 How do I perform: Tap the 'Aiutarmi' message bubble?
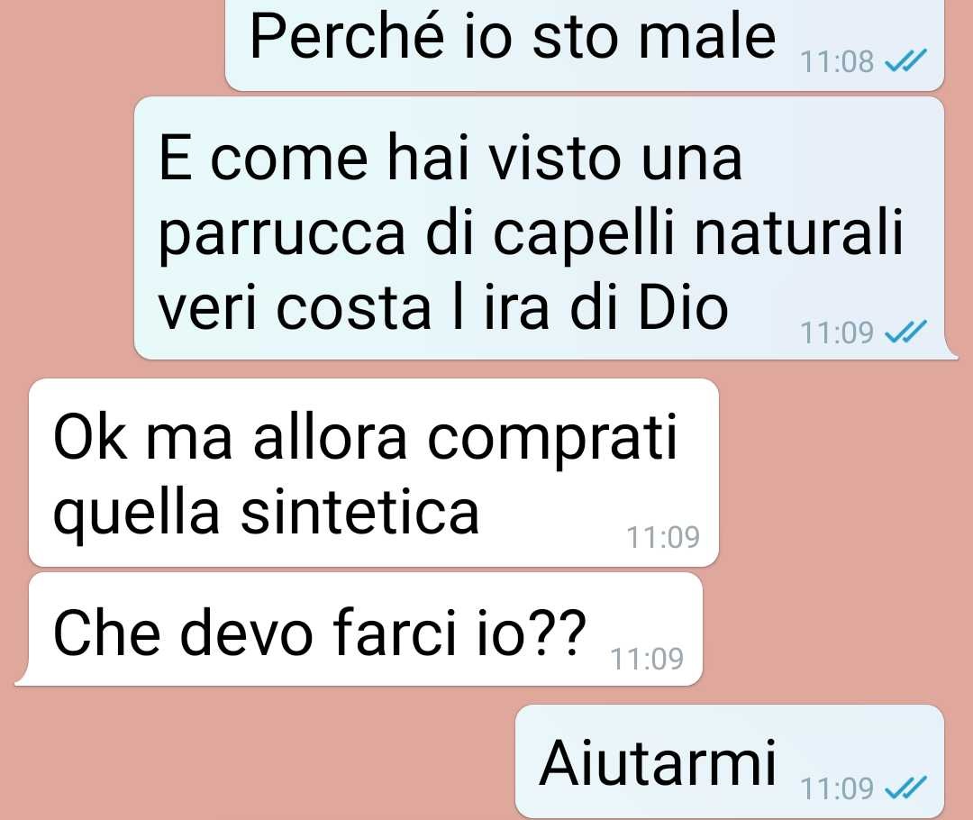pos(730,761)
